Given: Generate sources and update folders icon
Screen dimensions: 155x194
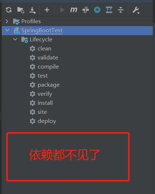Looking at the screenshot, I should coord(21,10).
